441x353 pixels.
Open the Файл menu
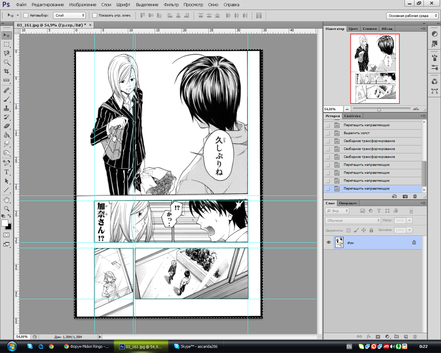point(21,5)
